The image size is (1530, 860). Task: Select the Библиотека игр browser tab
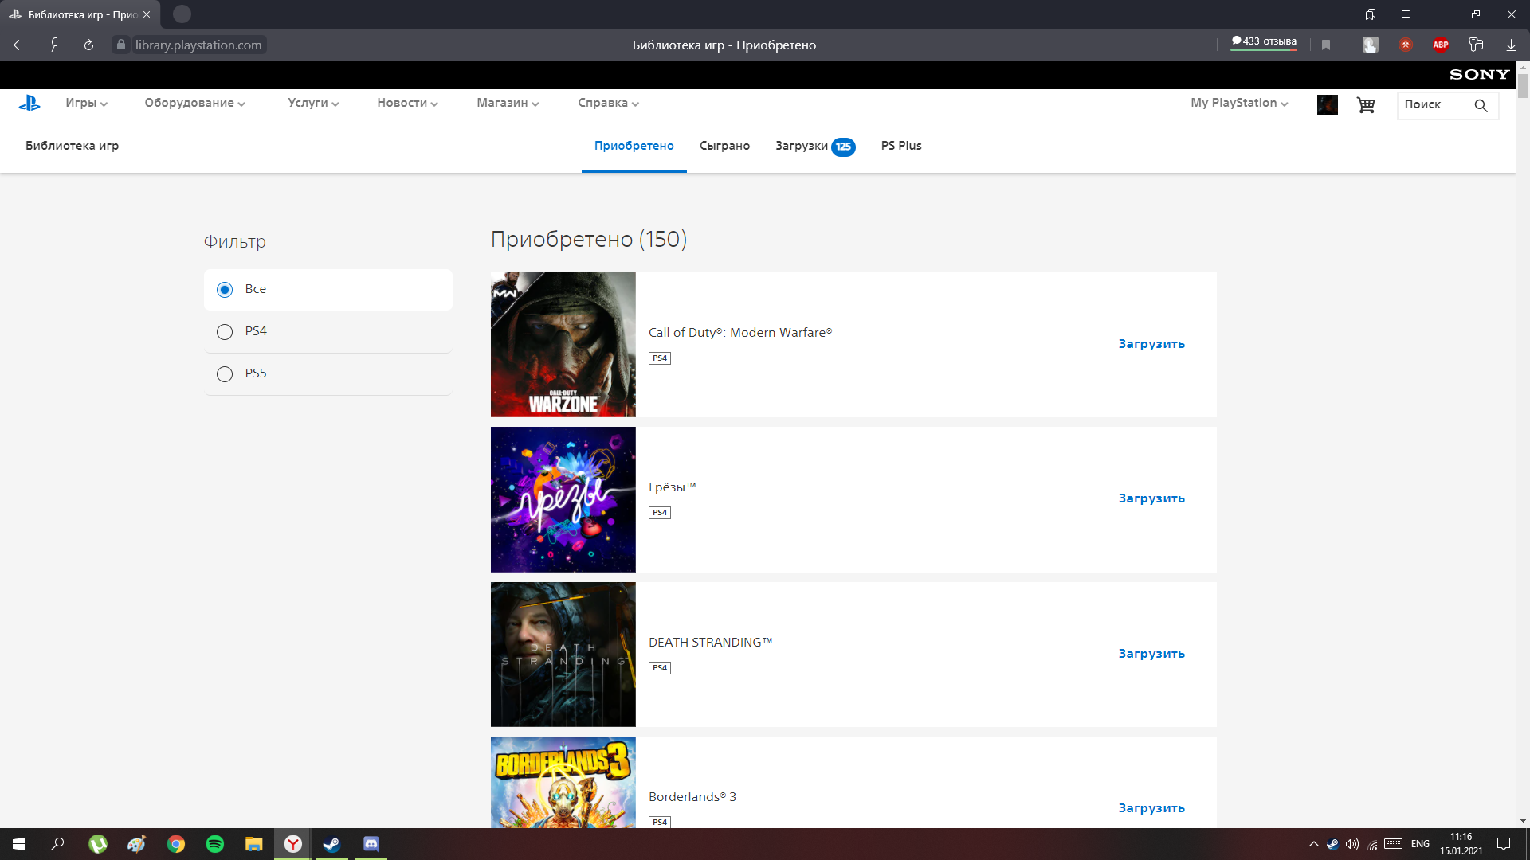point(80,14)
